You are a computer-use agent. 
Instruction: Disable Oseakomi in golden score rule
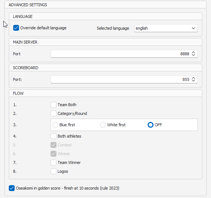tap(12, 188)
